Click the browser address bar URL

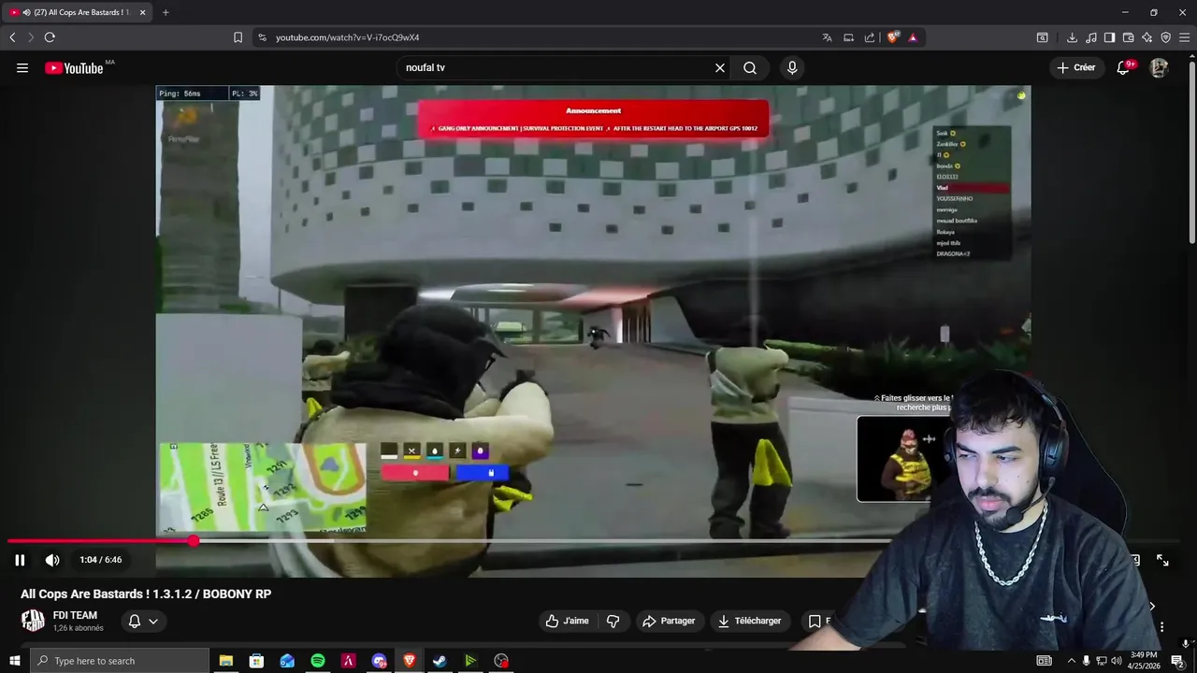click(347, 37)
